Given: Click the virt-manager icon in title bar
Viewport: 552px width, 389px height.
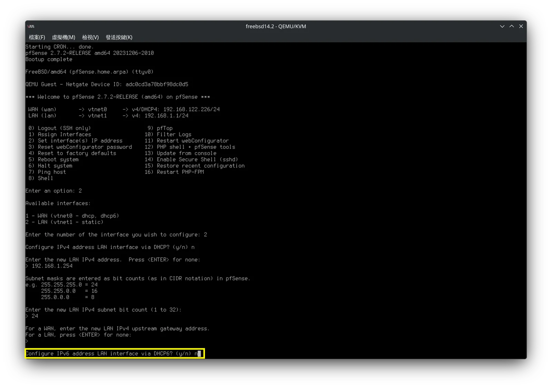Looking at the screenshot, I should click(x=31, y=26).
